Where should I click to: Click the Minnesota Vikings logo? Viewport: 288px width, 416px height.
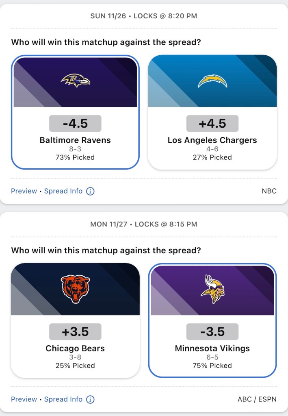(x=212, y=289)
